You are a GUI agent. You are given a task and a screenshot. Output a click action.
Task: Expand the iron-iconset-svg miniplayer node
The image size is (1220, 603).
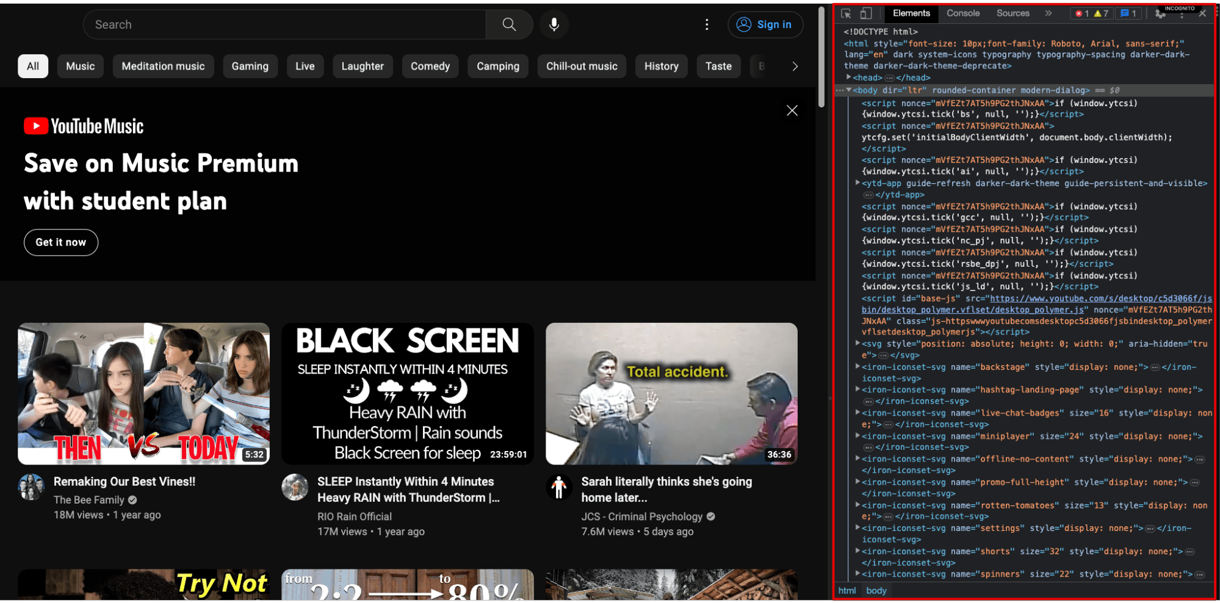[x=857, y=436]
